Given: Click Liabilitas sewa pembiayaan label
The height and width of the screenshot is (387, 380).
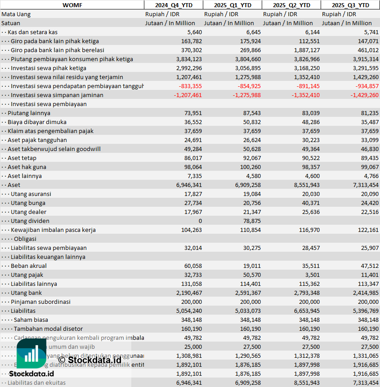Looking at the screenshot, I should tap(49, 248).
